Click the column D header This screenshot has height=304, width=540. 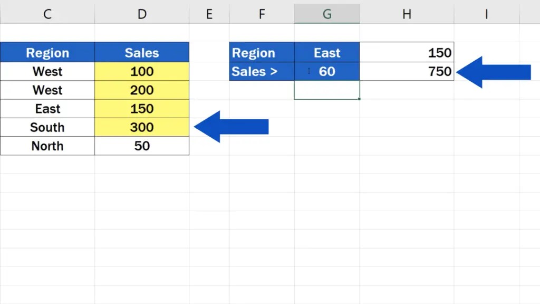click(141, 14)
